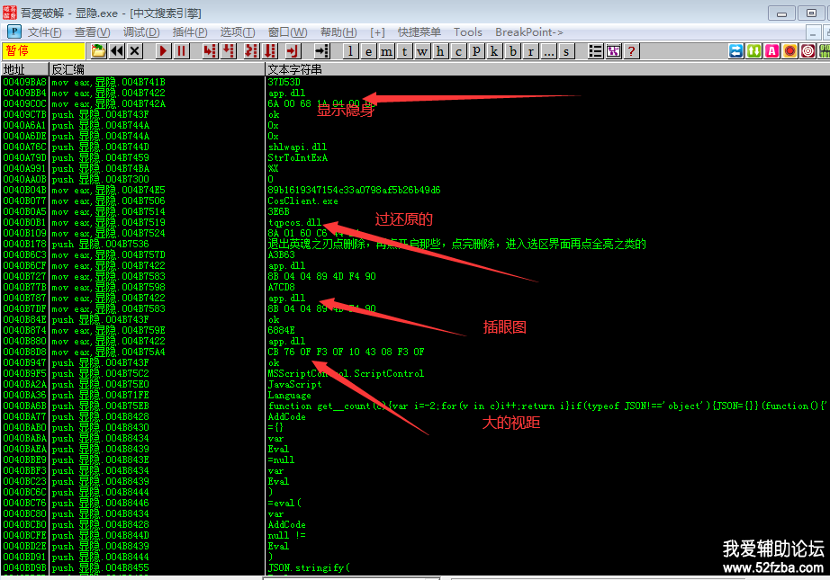The height and width of the screenshot is (580, 830).
Task: Open the 插件(P) plugins menu
Action: (189, 32)
